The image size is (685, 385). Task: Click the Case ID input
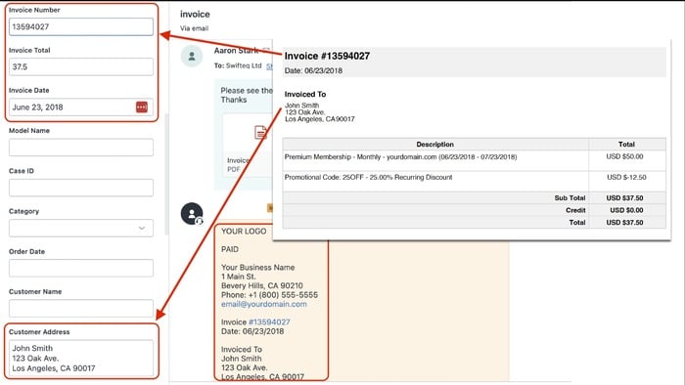pyautogui.click(x=81, y=188)
